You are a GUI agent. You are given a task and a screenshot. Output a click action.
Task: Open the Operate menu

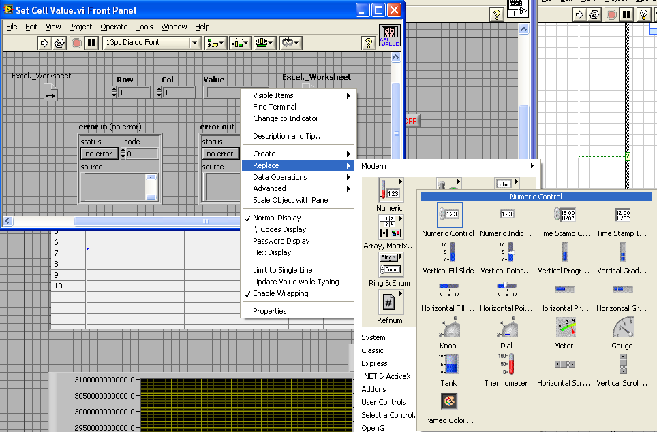tap(114, 27)
